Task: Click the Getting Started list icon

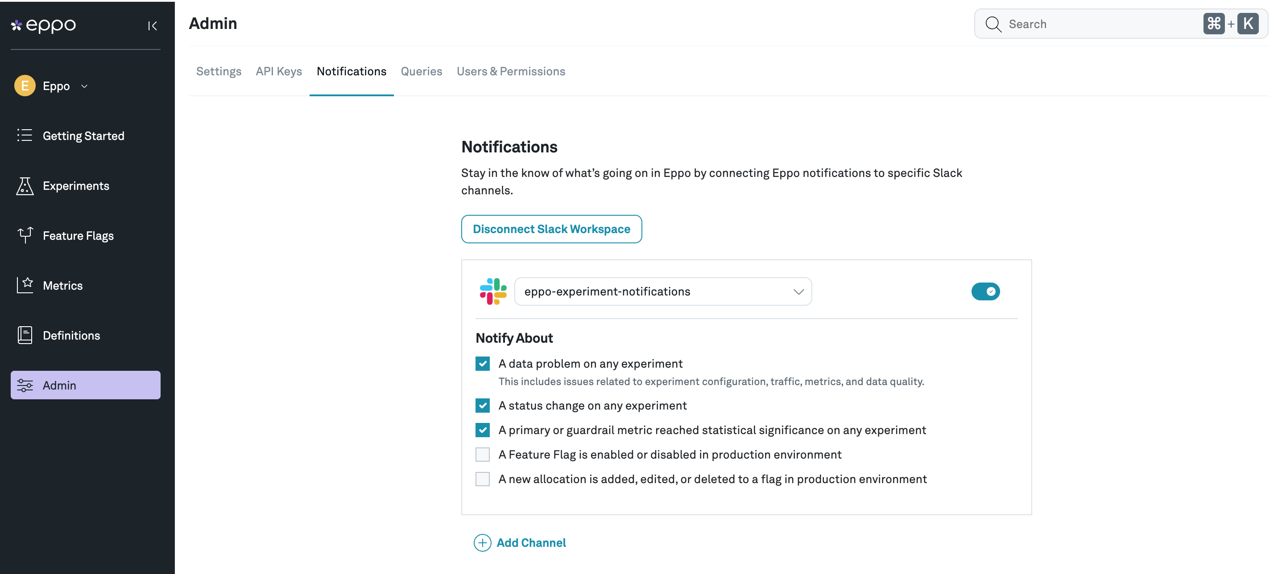Action: point(25,135)
